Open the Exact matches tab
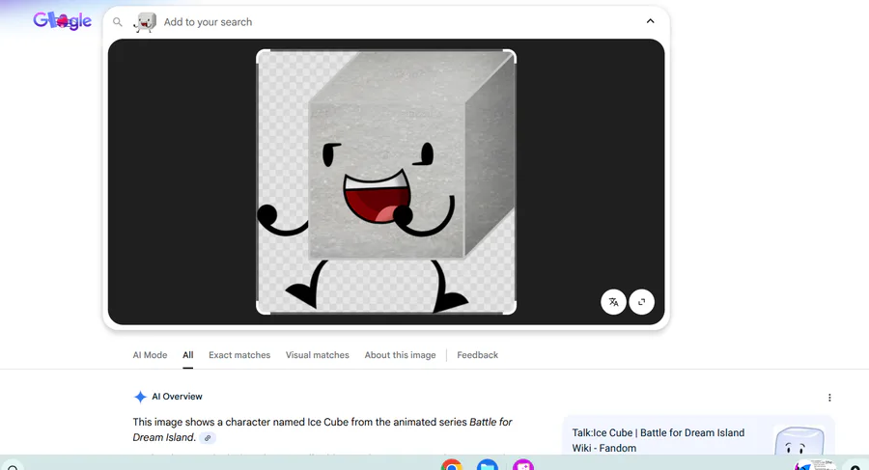 [239, 355]
